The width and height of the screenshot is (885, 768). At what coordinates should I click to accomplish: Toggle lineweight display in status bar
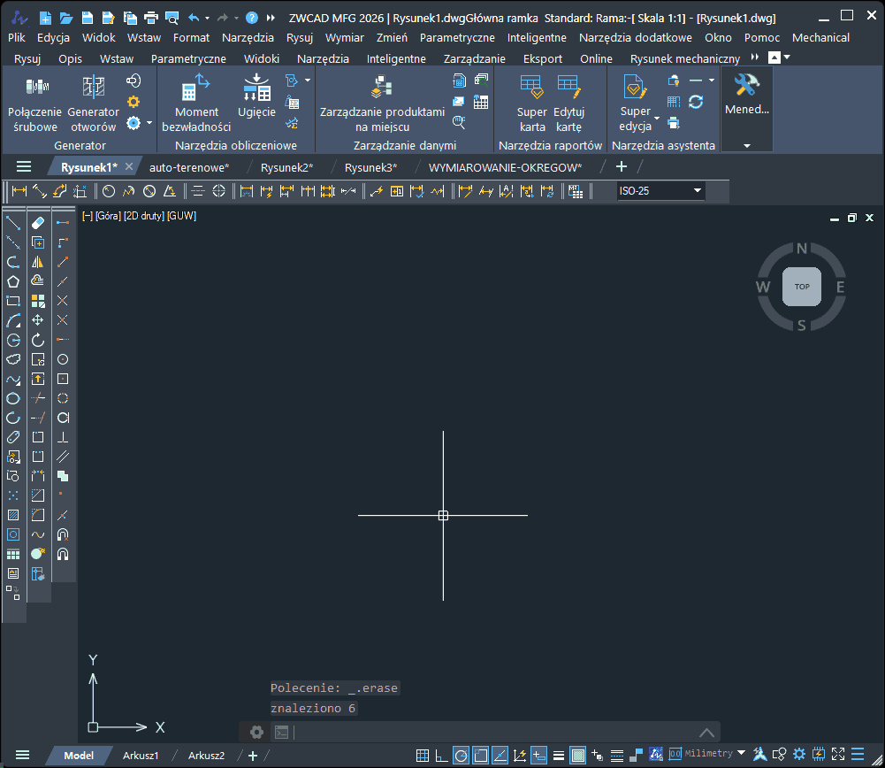point(558,755)
